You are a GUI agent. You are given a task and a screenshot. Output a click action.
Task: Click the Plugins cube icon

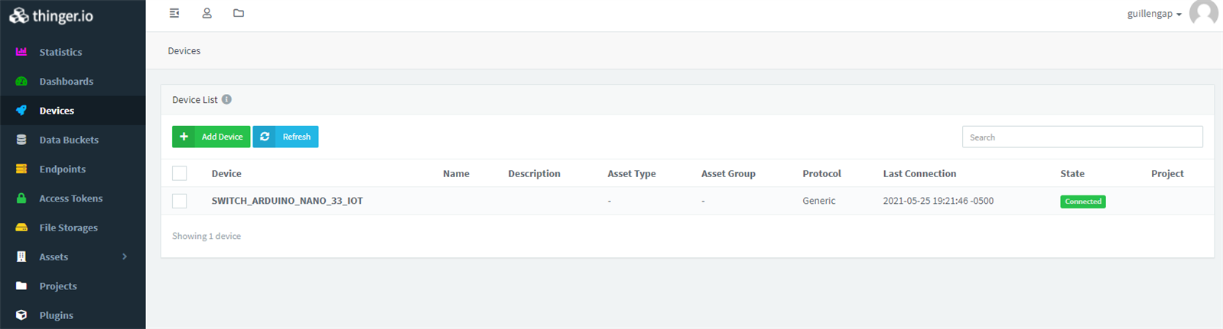click(x=21, y=315)
